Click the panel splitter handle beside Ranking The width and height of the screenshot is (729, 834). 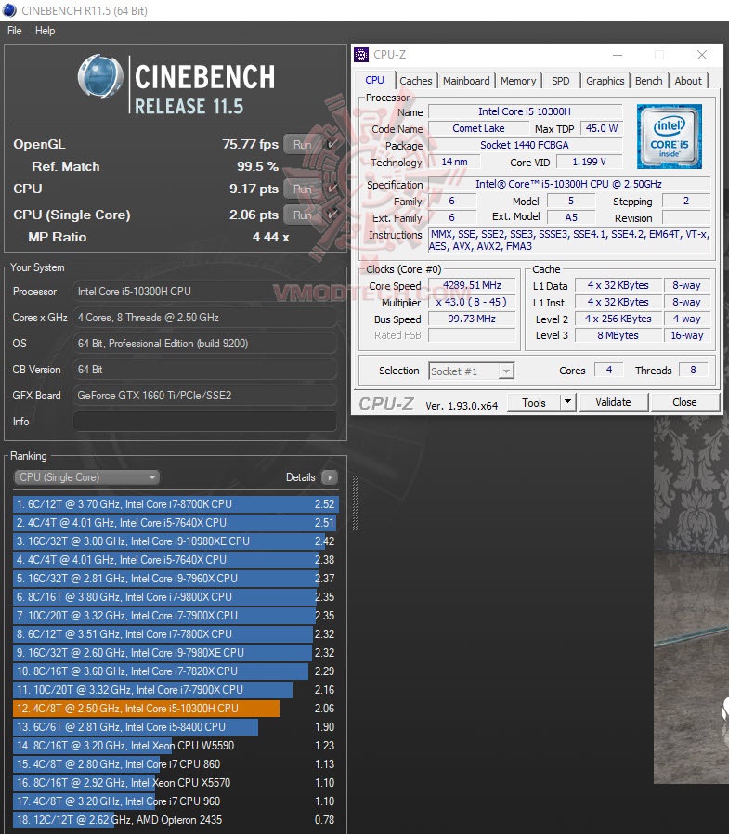pyautogui.click(x=355, y=502)
